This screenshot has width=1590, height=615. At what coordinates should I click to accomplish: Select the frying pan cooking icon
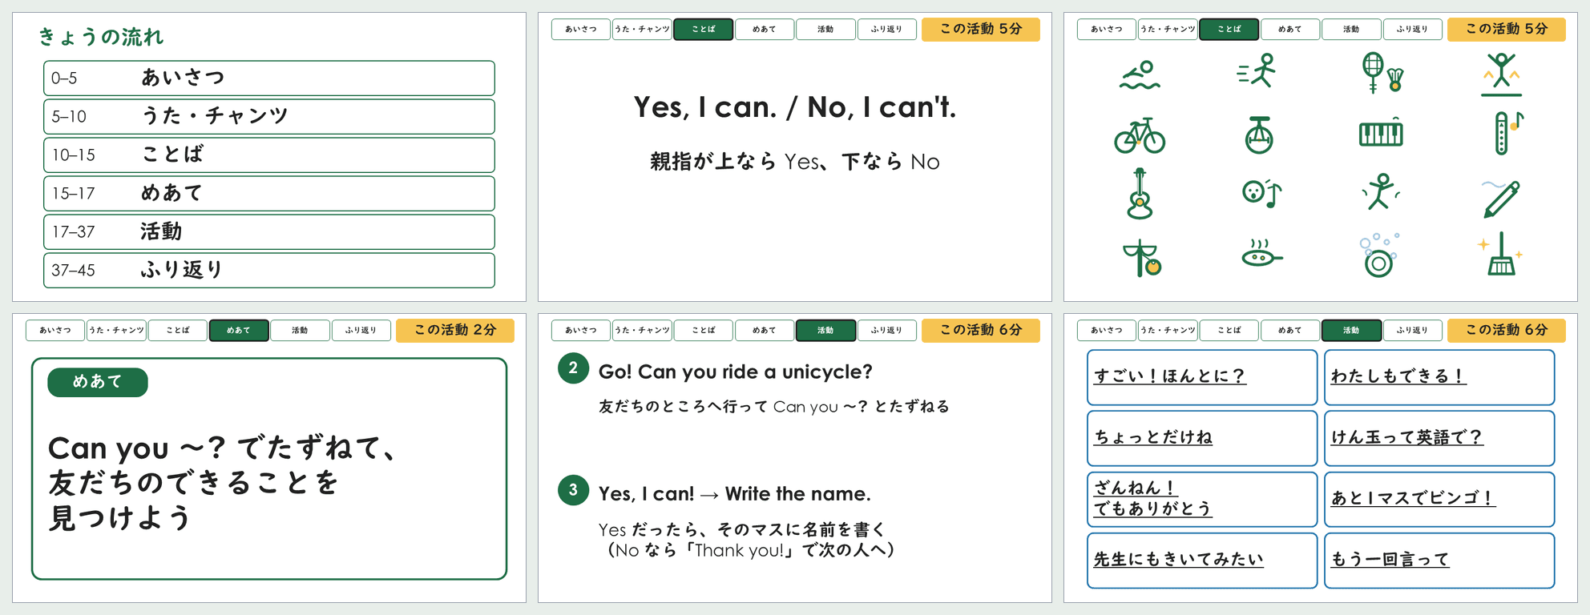pyautogui.click(x=1261, y=253)
